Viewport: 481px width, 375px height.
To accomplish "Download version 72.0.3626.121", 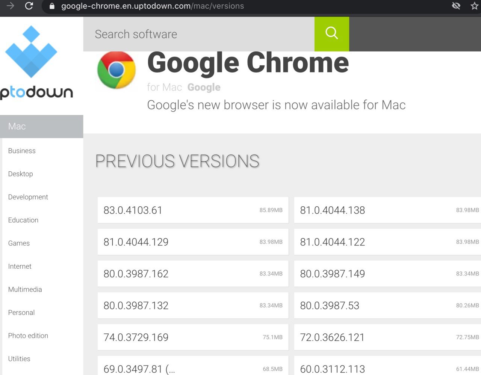I will point(387,337).
